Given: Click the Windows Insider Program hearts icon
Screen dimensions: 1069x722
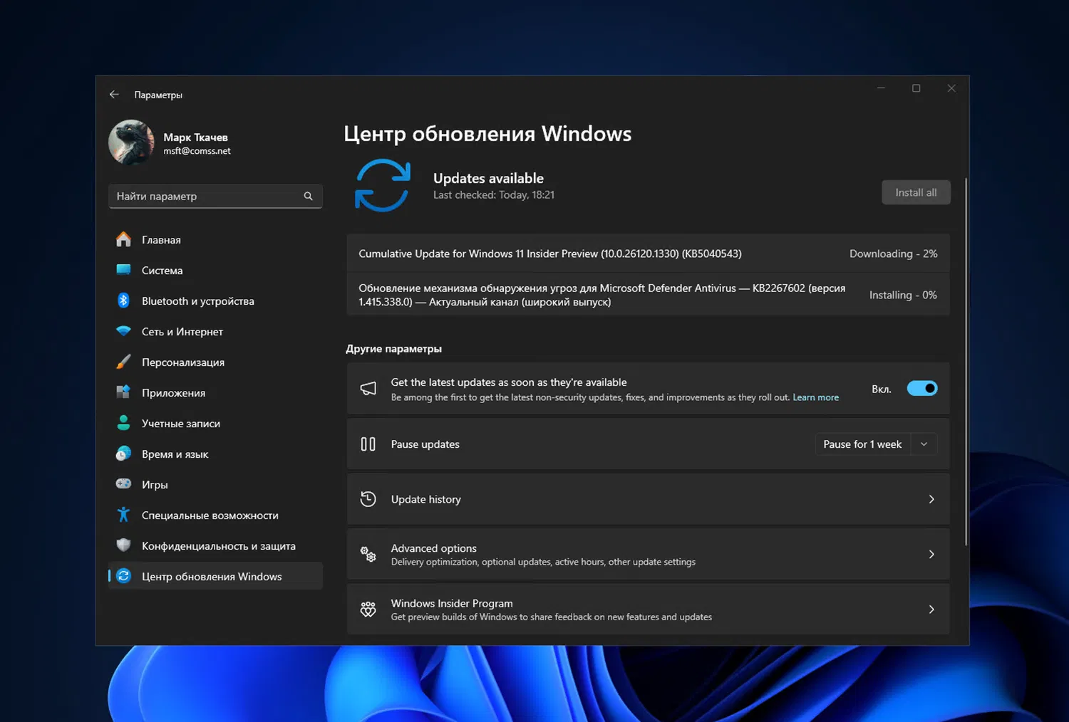Looking at the screenshot, I should 368,609.
